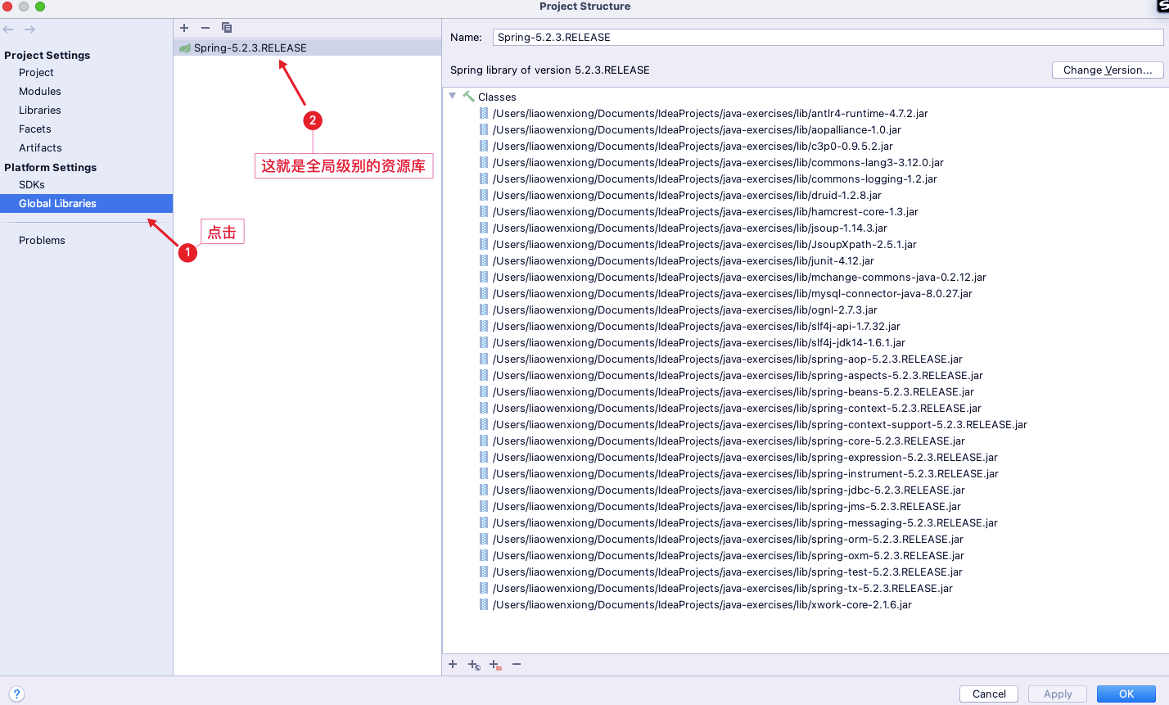This screenshot has height=705, width=1169.
Task: Open the Project settings page
Action: click(x=36, y=73)
